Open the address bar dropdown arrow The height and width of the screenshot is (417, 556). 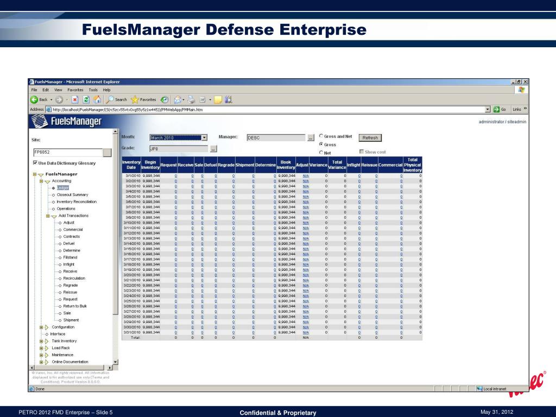click(x=488, y=110)
